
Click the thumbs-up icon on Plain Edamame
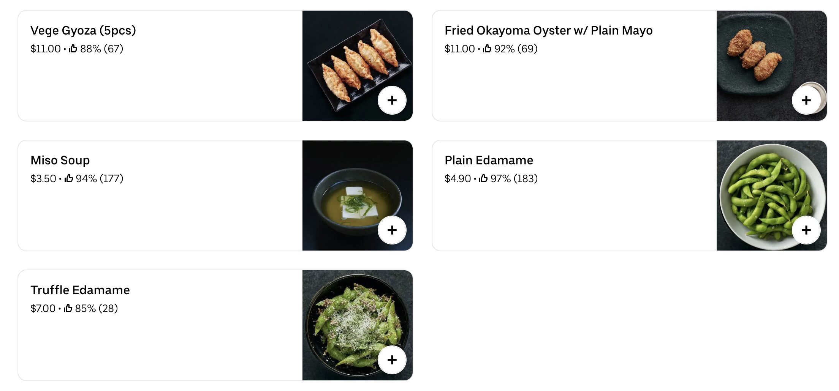483,178
